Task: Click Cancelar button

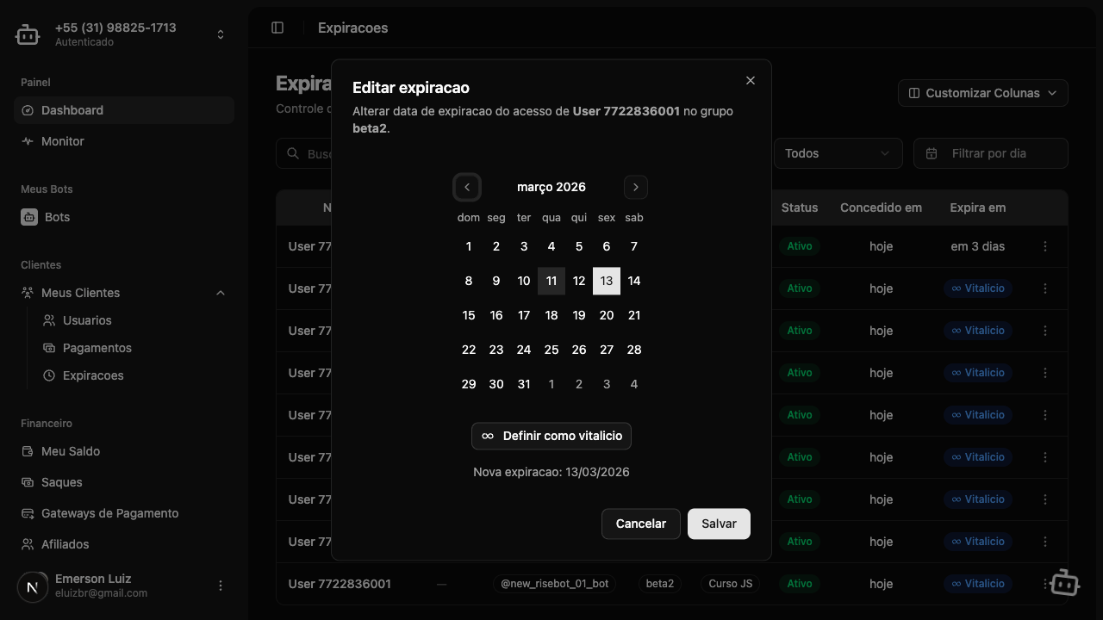Action: [x=641, y=524]
